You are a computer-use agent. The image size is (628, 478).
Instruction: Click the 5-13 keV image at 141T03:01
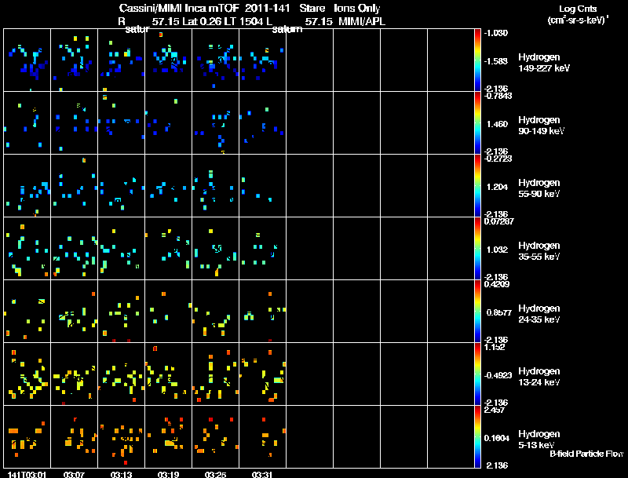pos(27,436)
